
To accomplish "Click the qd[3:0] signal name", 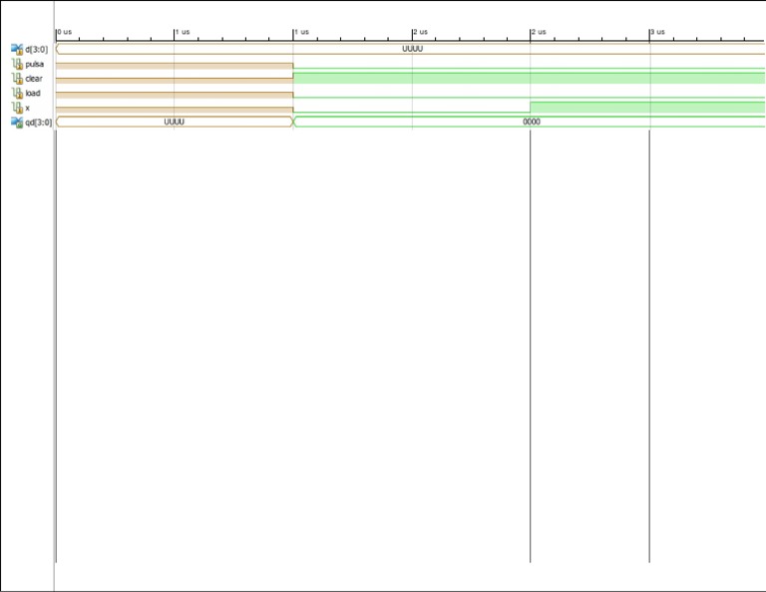I will [38, 123].
